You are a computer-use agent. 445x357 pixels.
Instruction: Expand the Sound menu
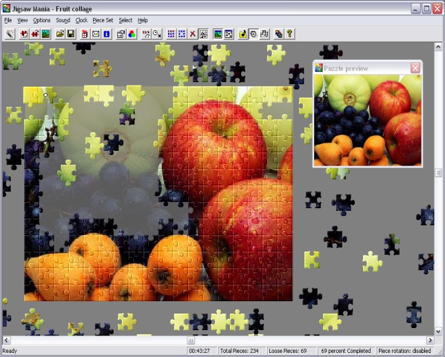point(63,20)
